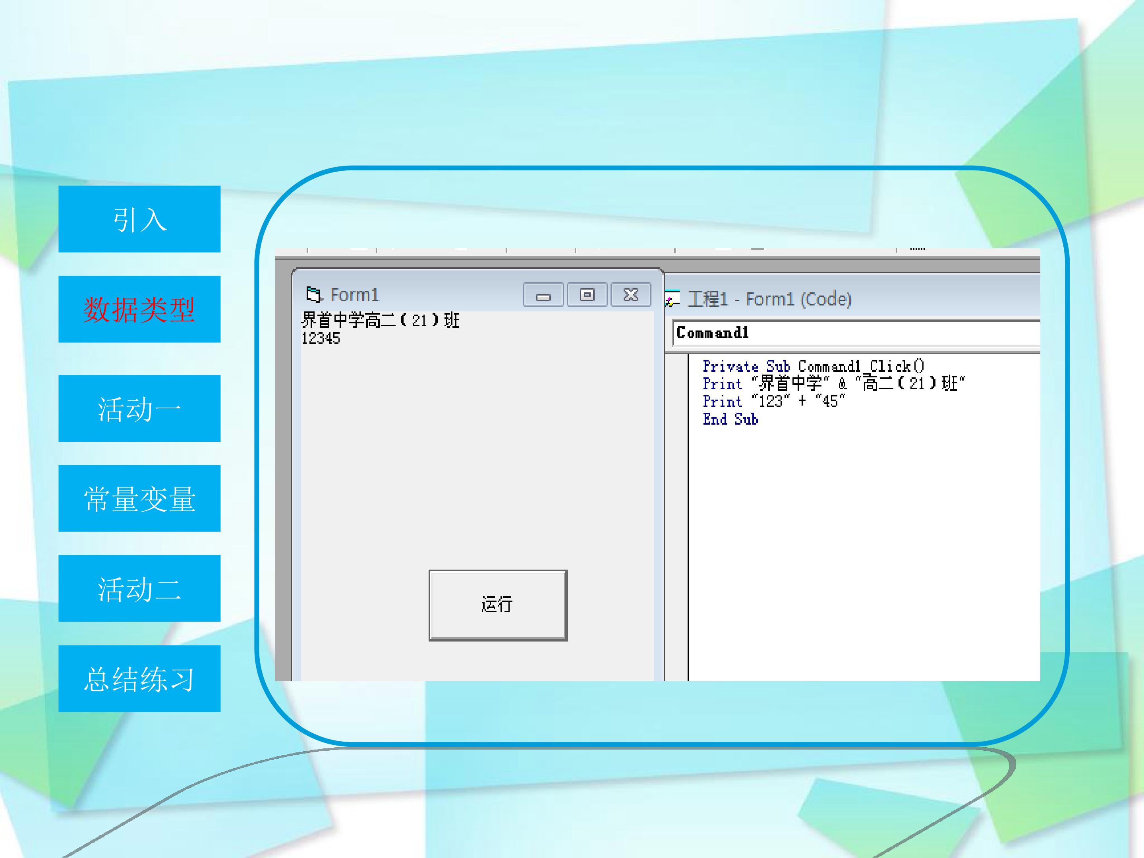Go to the 总结练习 section

click(x=139, y=678)
